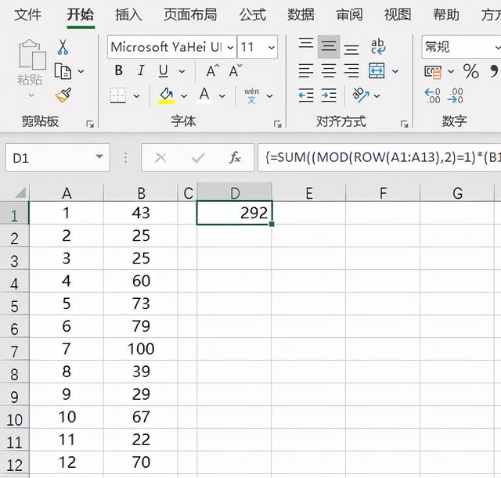Decrease indent icon
The height and width of the screenshot is (478, 501).
[306, 95]
